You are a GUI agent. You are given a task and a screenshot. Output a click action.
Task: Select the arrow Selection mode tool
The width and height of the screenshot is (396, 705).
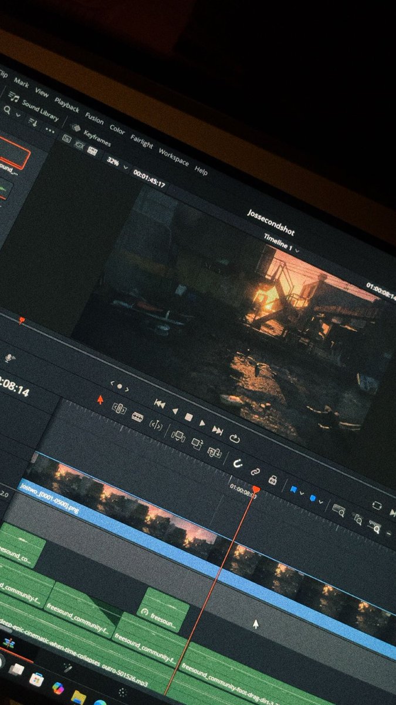100,400
